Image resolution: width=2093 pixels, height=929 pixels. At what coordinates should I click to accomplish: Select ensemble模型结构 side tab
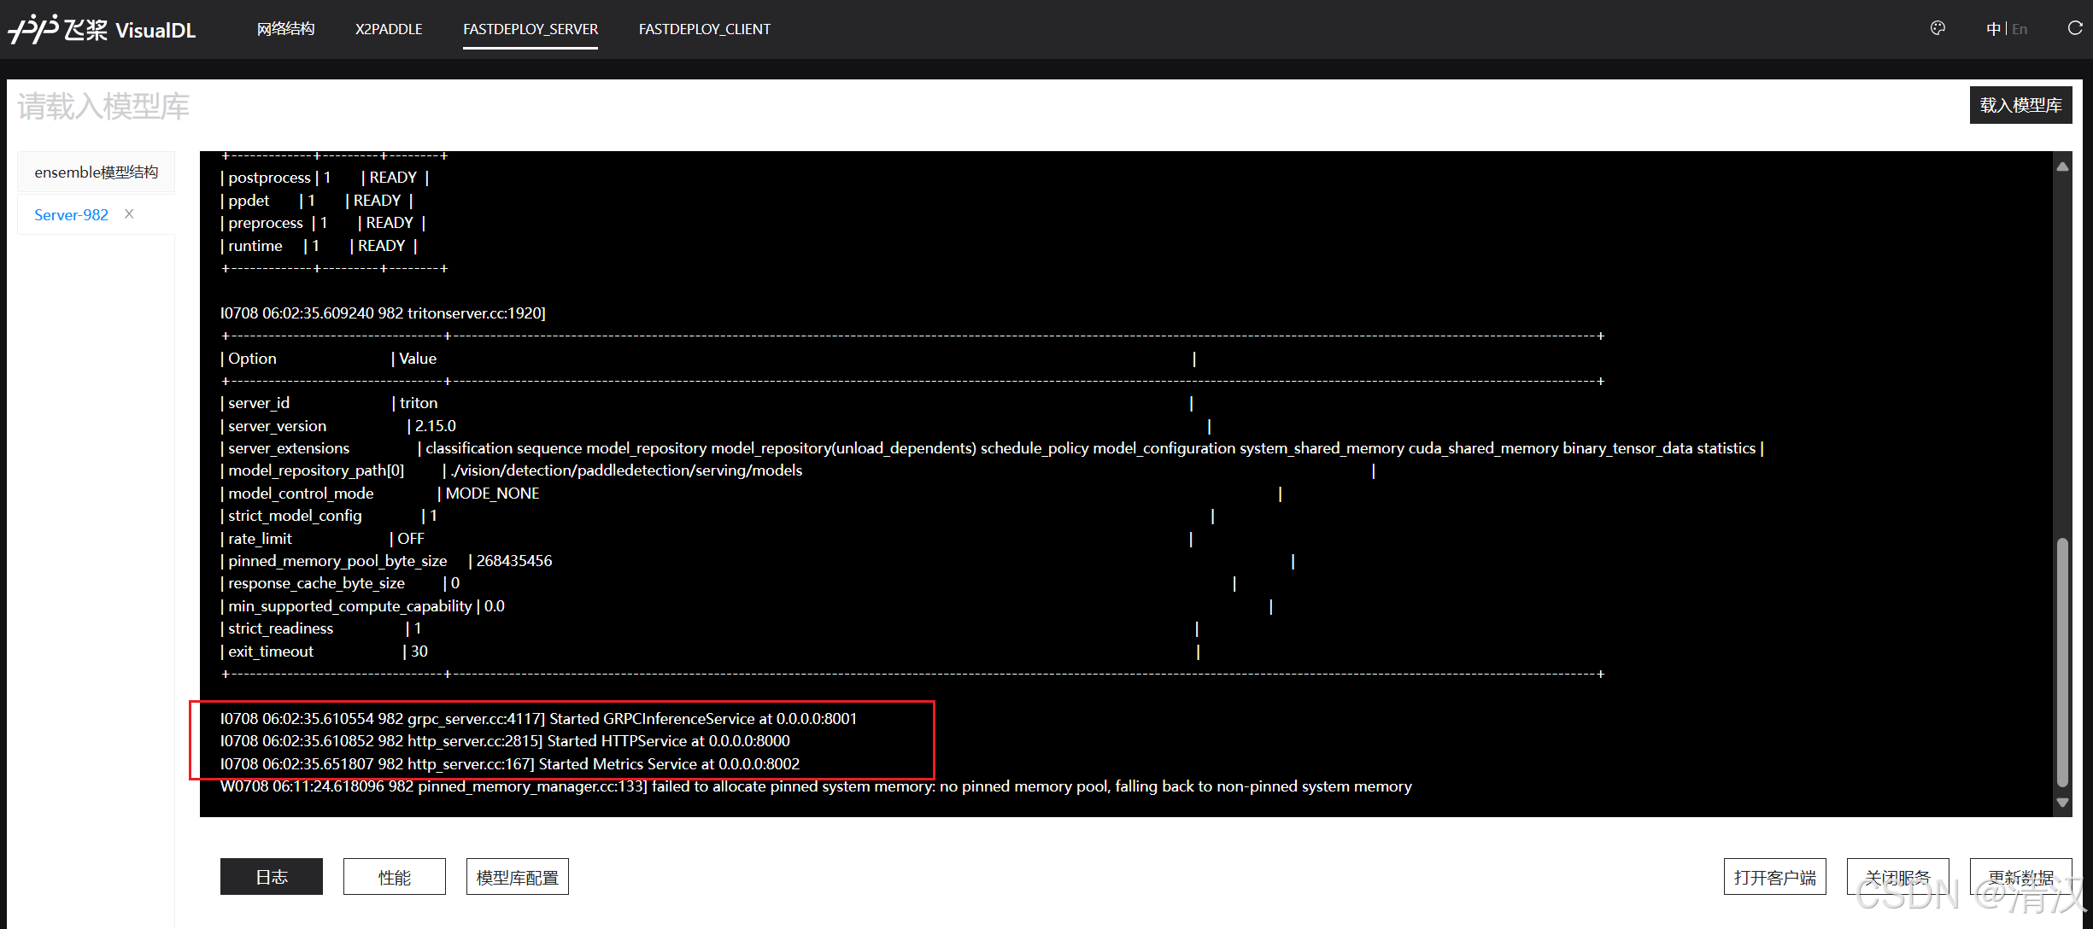tap(96, 172)
